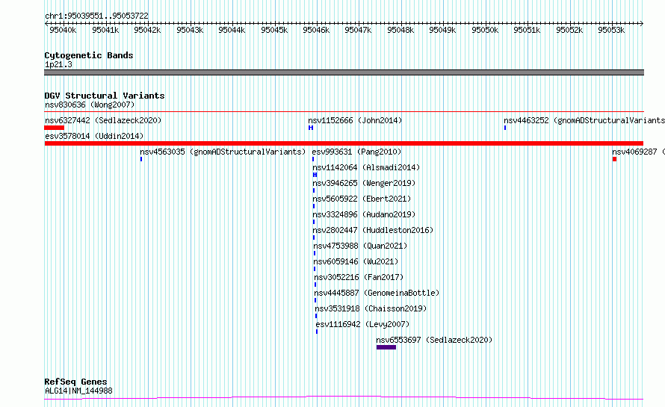This screenshot has height=407, width=665.
Task: Click the chr1:95039551..95053722 coordinate label
Action: (x=96, y=16)
